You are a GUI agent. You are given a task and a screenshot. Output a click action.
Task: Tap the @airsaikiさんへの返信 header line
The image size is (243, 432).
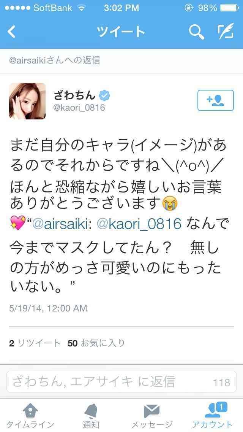pos(55,60)
